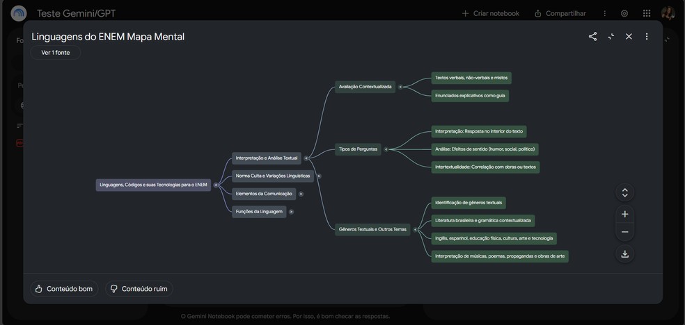Click the Conteúdo ruim thumbs down button
This screenshot has width=685, height=325.
[139, 289]
